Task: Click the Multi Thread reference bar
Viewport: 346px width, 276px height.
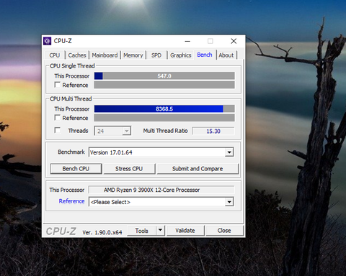Action: pos(164,118)
